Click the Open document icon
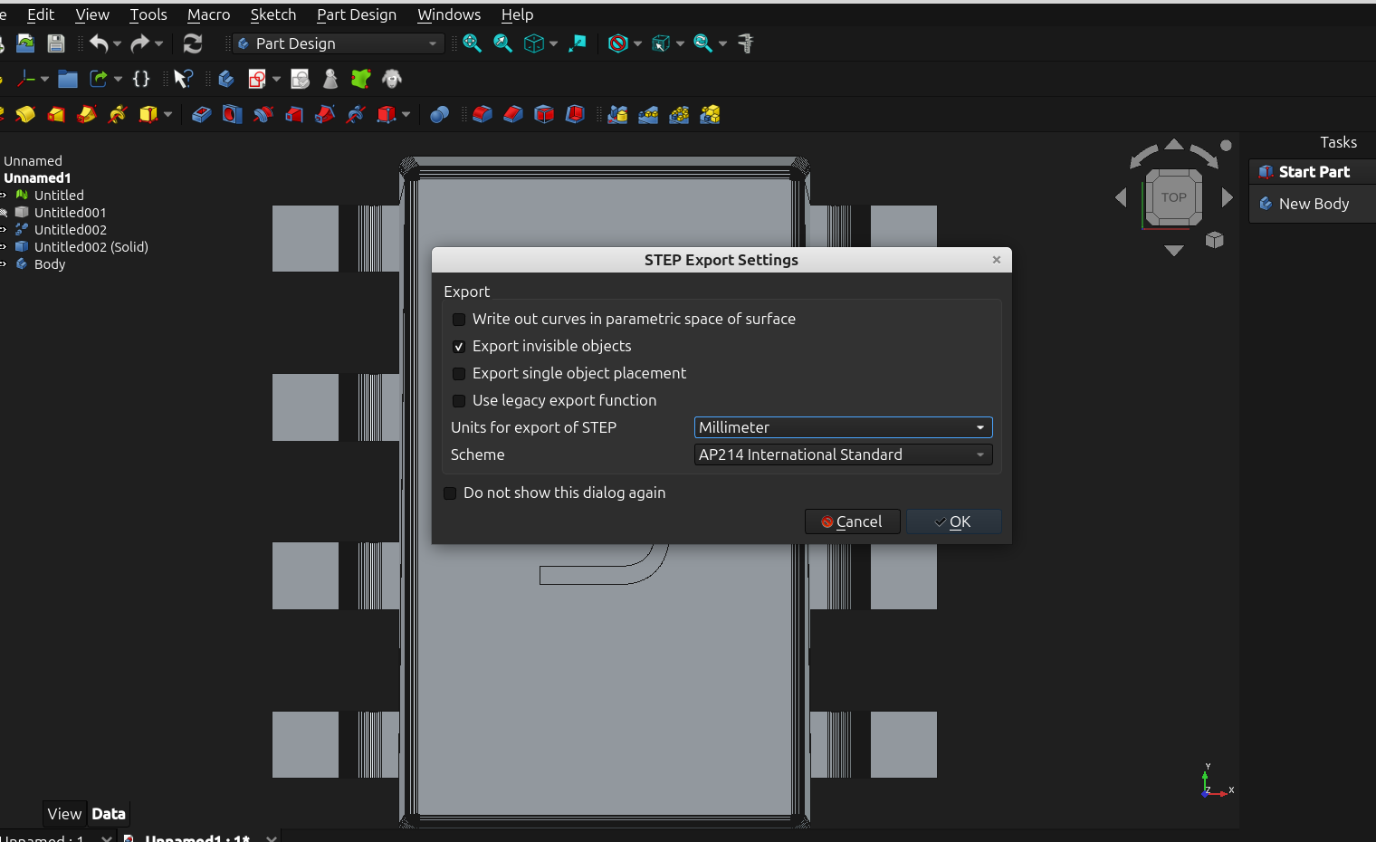 [x=25, y=43]
